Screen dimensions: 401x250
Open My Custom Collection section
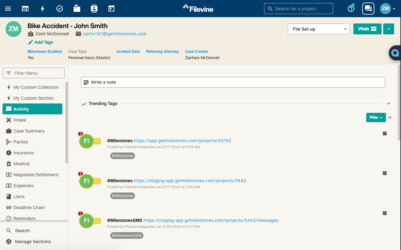(x=33, y=87)
